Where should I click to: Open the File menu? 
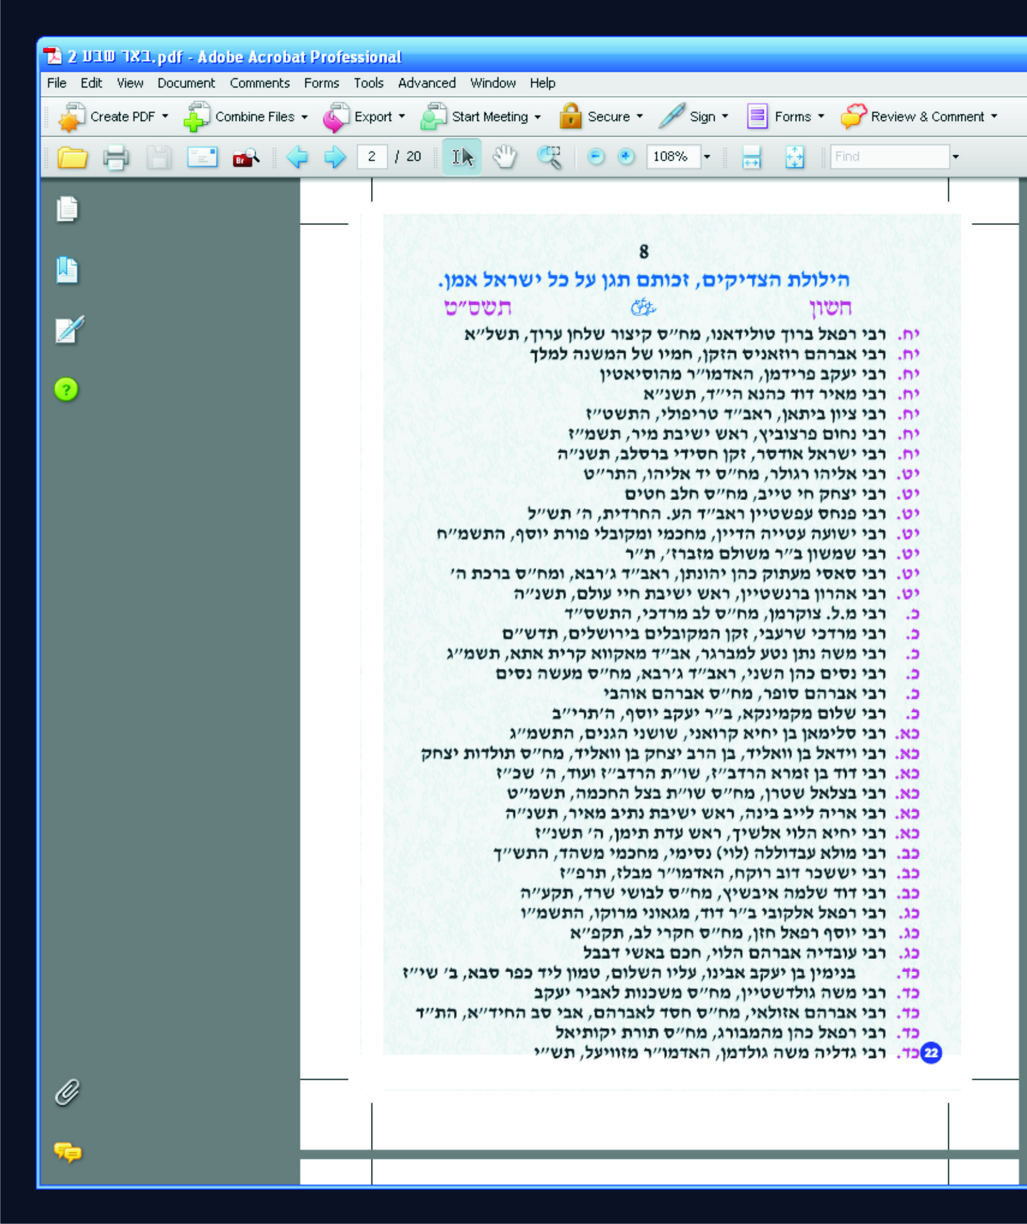coord(57,83)
